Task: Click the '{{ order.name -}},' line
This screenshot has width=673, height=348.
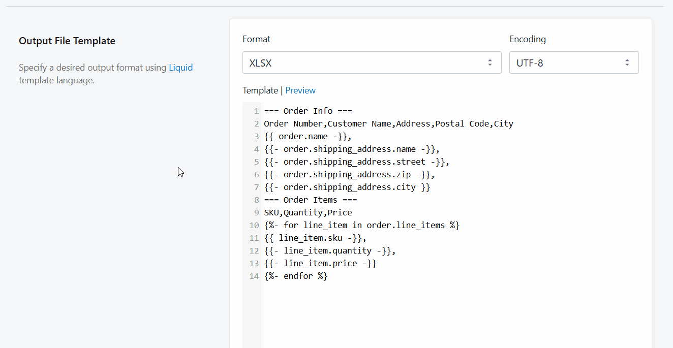Action: [308, 137]
